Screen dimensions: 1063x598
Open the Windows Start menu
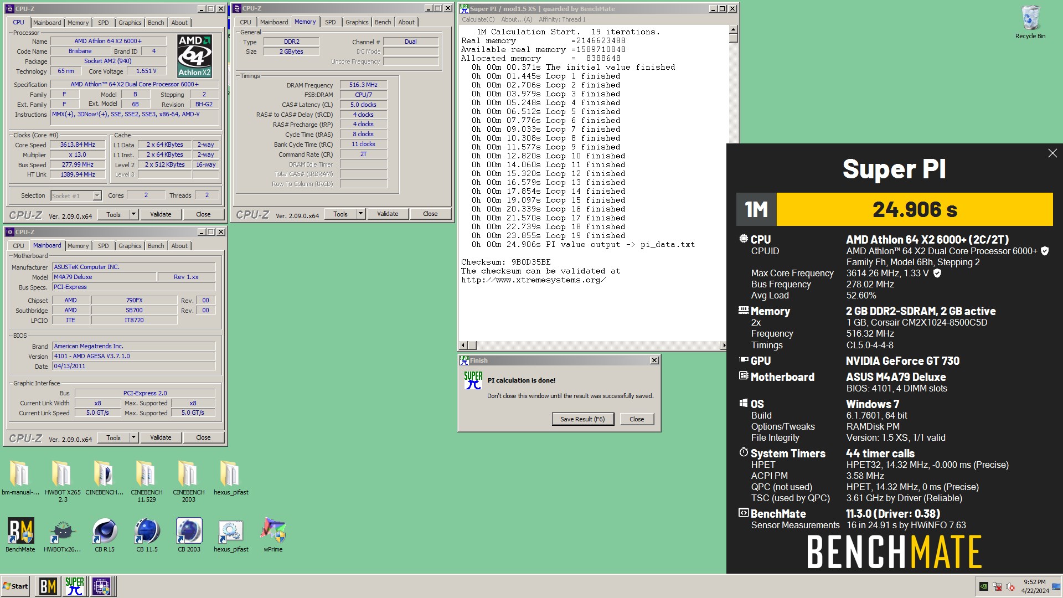coord(16,586)
